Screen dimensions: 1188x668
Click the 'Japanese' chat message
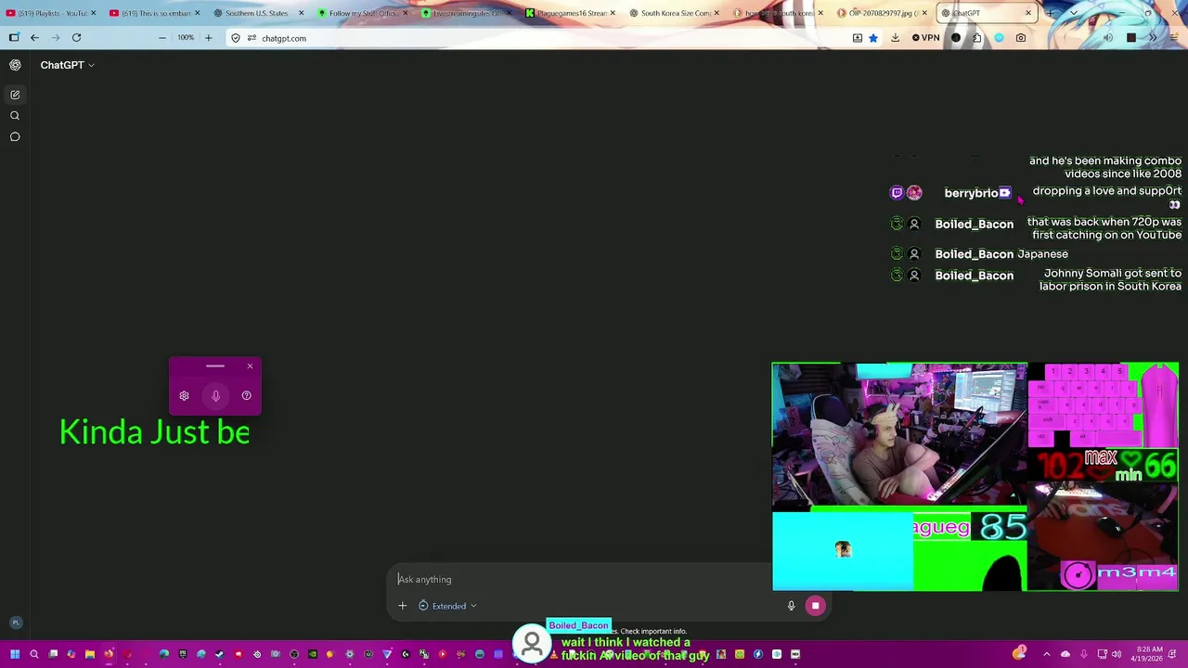[x=1042, y=254]
